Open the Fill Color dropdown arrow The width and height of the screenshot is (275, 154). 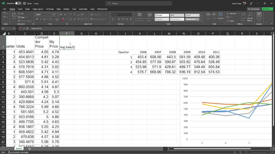tap(59, 19)
